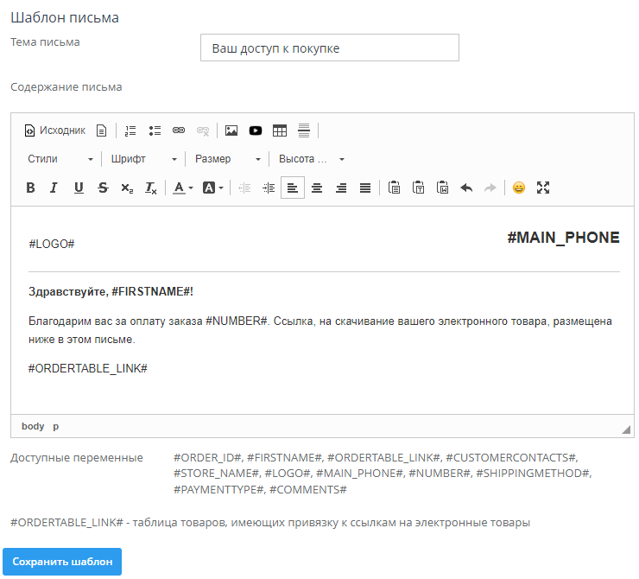Click the Тема письма subject field
The height and width of the screenshot is (579, 639).
tap(329, 48)
